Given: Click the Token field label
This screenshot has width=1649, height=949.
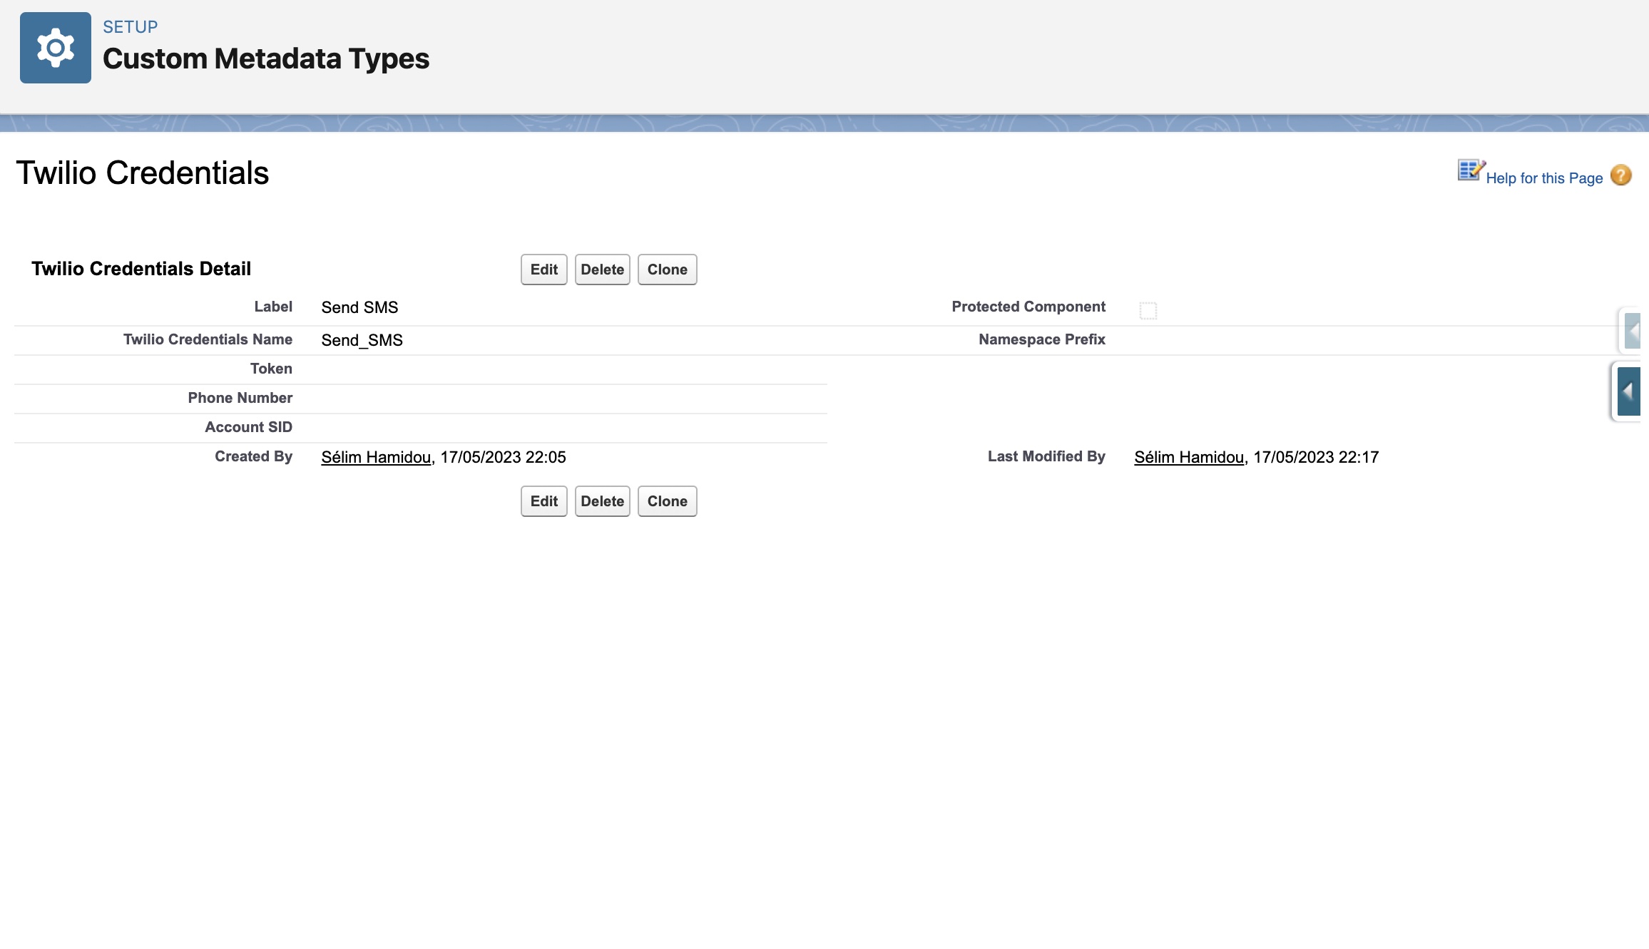Looking at the screenshot, I should tap(271, 369).
